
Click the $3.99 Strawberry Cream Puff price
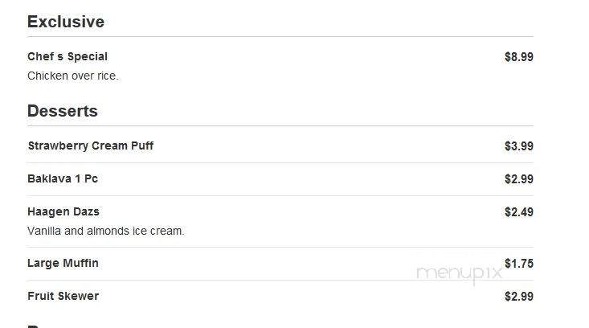click(x=519, y=146)
